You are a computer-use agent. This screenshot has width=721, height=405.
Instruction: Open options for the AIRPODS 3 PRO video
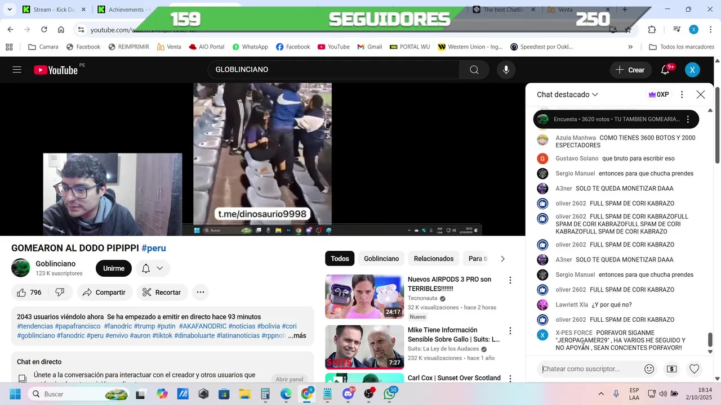point(510,280)
